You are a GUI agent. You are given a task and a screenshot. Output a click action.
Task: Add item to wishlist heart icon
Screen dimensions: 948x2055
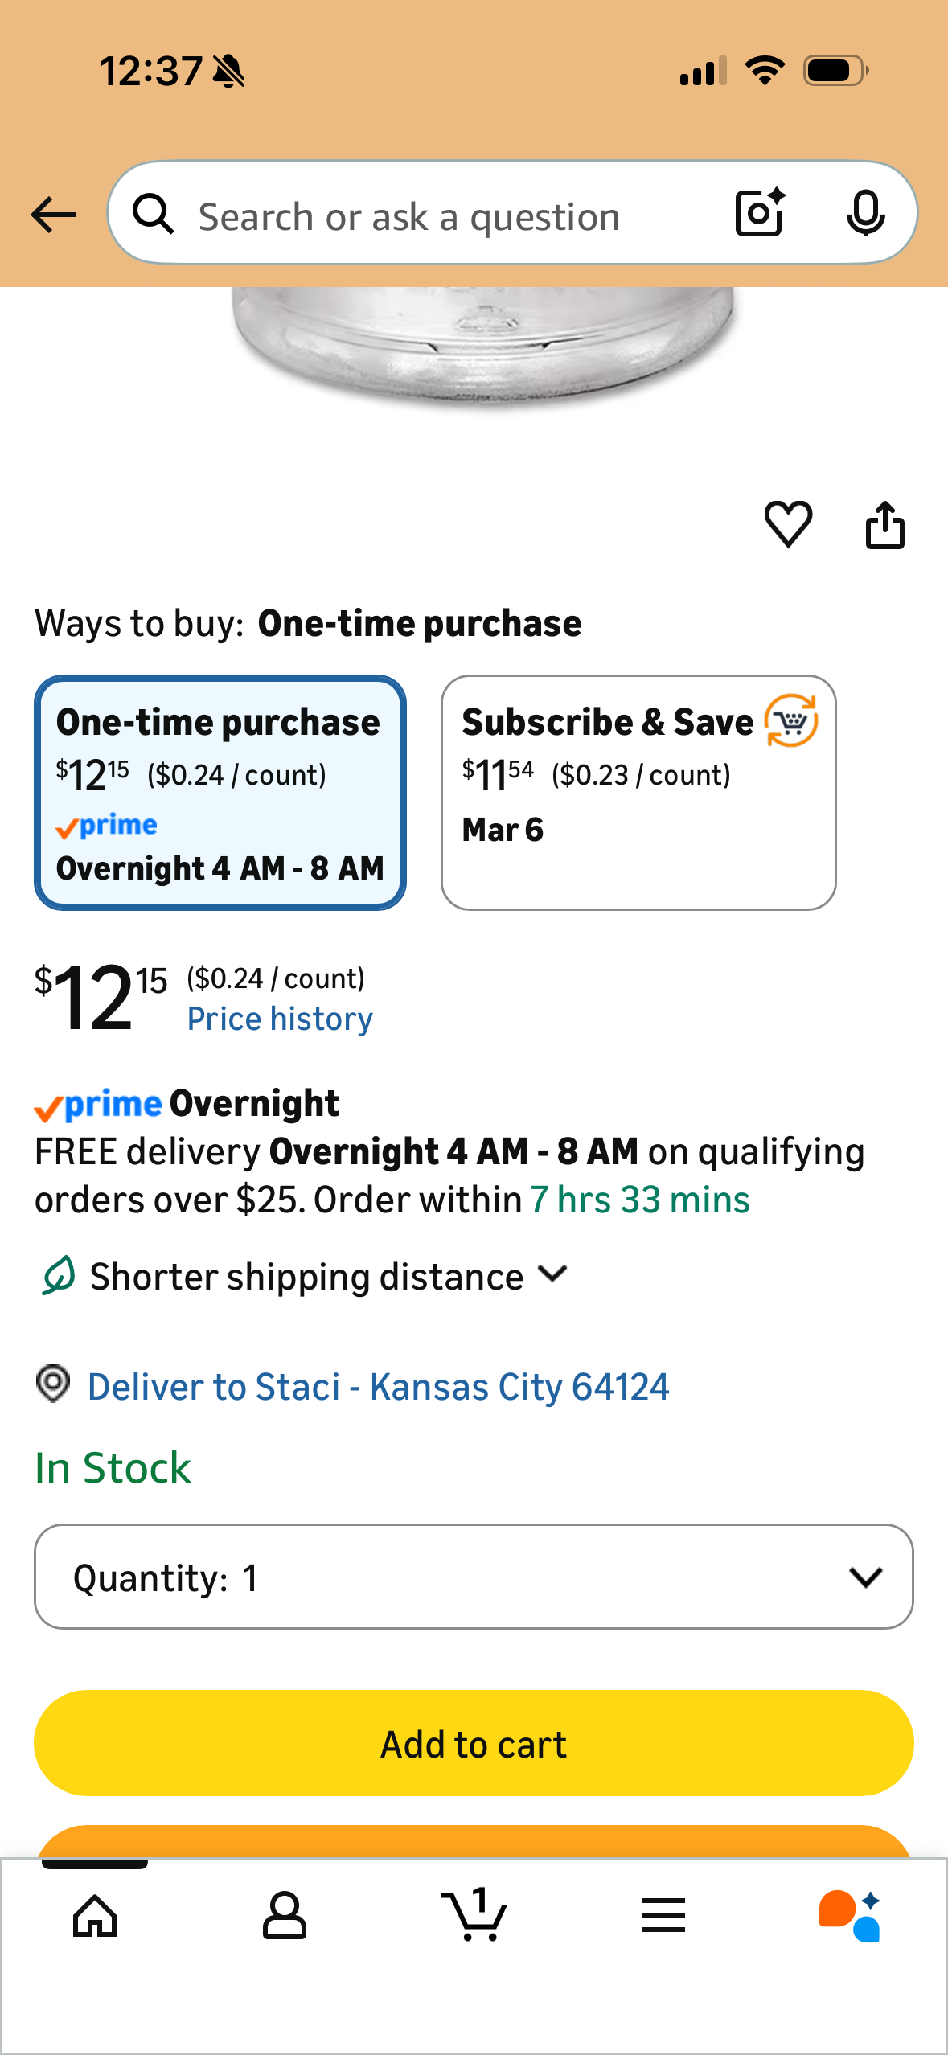pos(788,524)
